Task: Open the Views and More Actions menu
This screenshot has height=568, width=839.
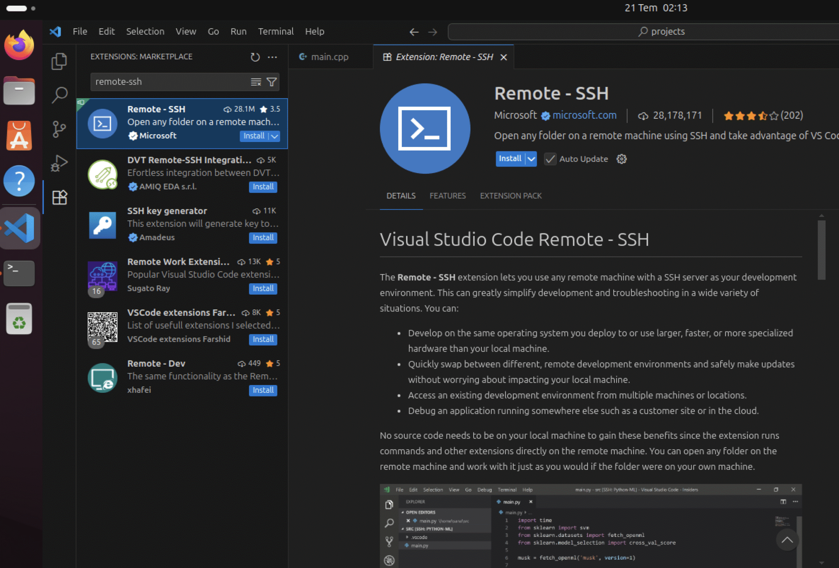Action: (x=272, y=57)
